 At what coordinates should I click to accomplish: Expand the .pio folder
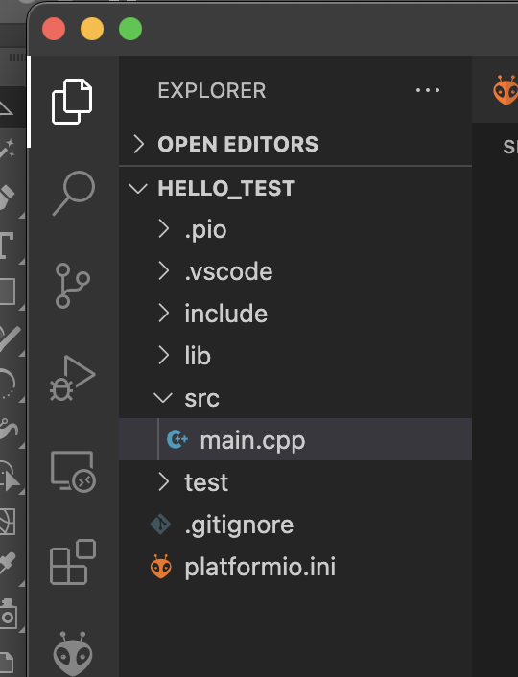tap(295, 229)
